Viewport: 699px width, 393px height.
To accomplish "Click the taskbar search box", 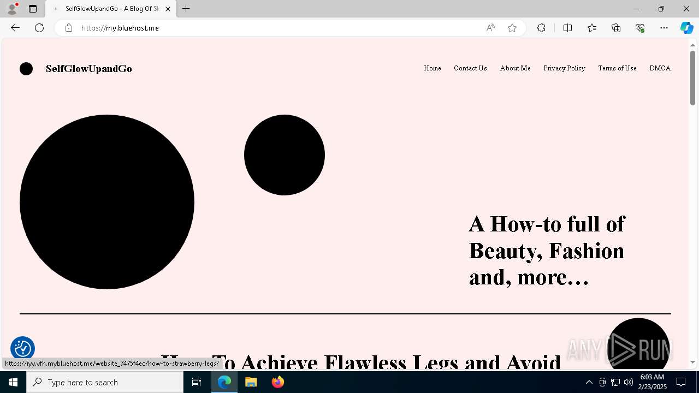I will [105, 382].
